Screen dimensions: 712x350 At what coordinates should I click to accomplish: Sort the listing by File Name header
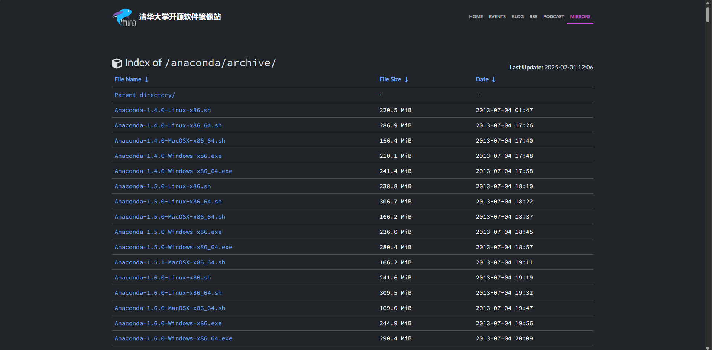[128, 79]
